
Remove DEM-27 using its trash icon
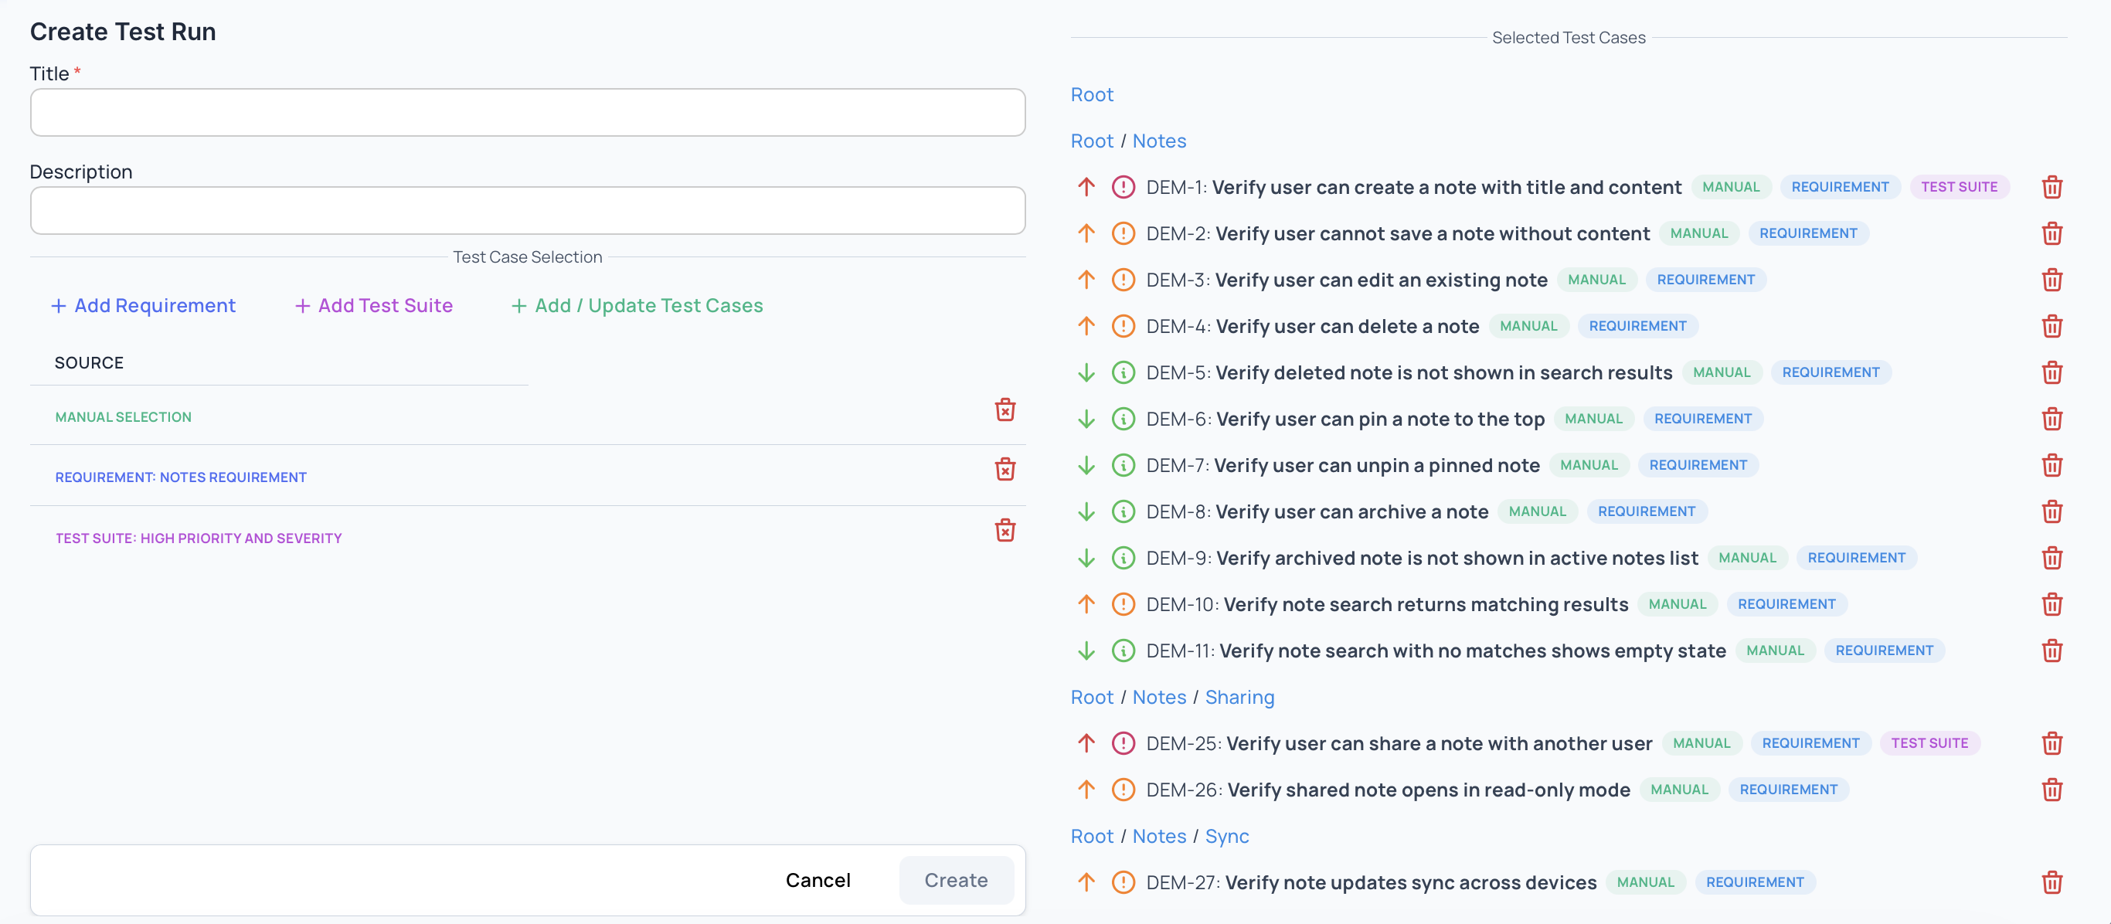(x=2053, y=882)
